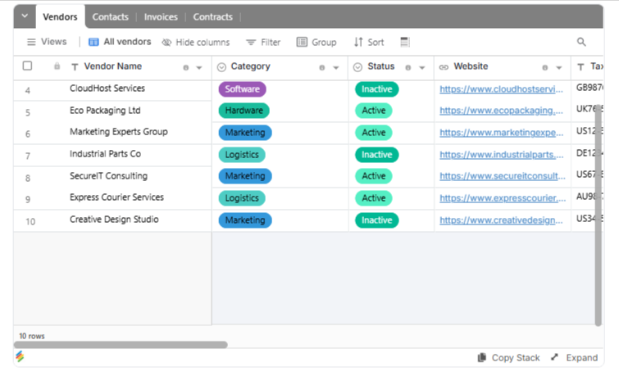This screenshot has width=619, height=376.
Task: Click the Active status for SecureIT Consulting
Action: (x=374, y=176)
